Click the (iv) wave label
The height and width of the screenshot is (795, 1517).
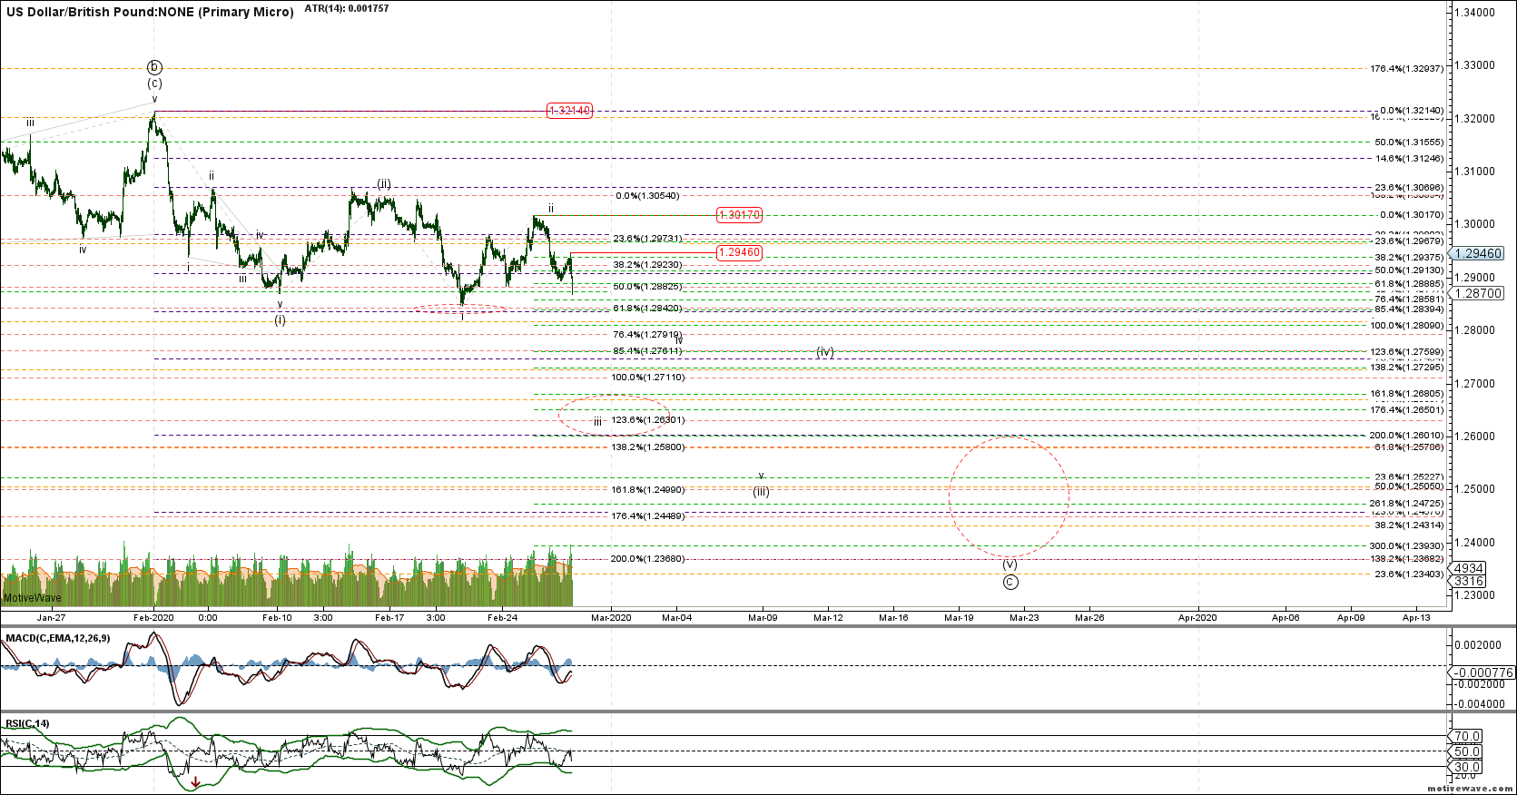click(x=824, y=352)
